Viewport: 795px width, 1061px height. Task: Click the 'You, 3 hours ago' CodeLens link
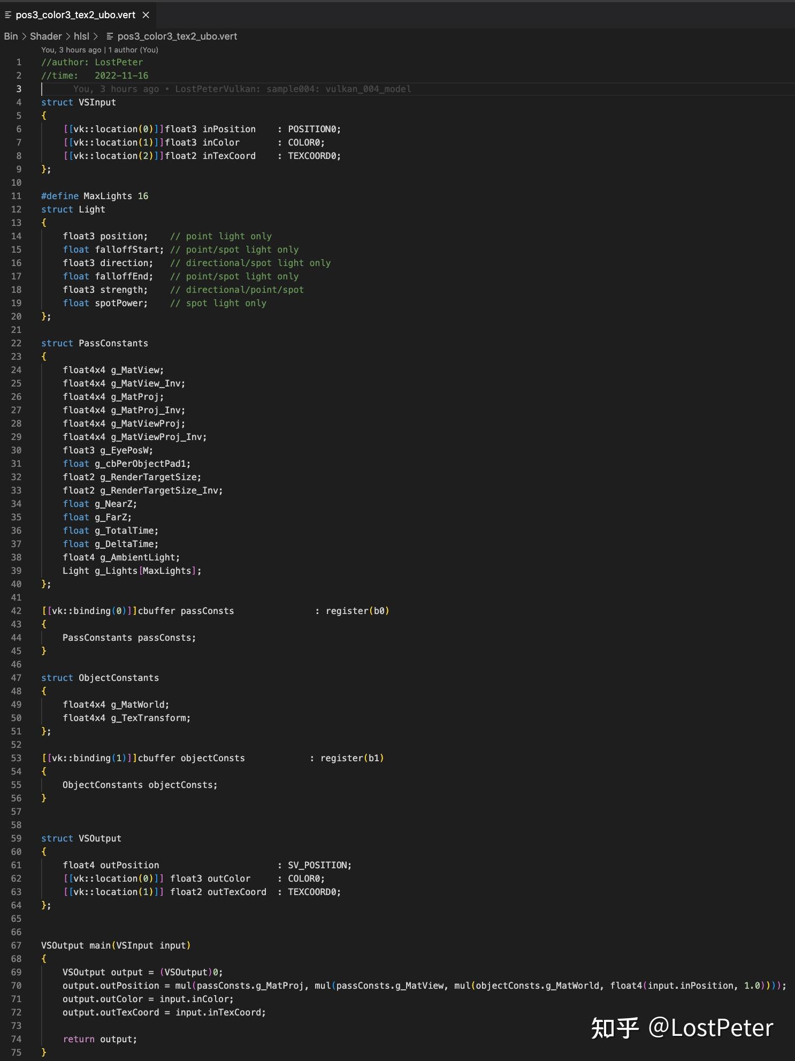[71, 50]
